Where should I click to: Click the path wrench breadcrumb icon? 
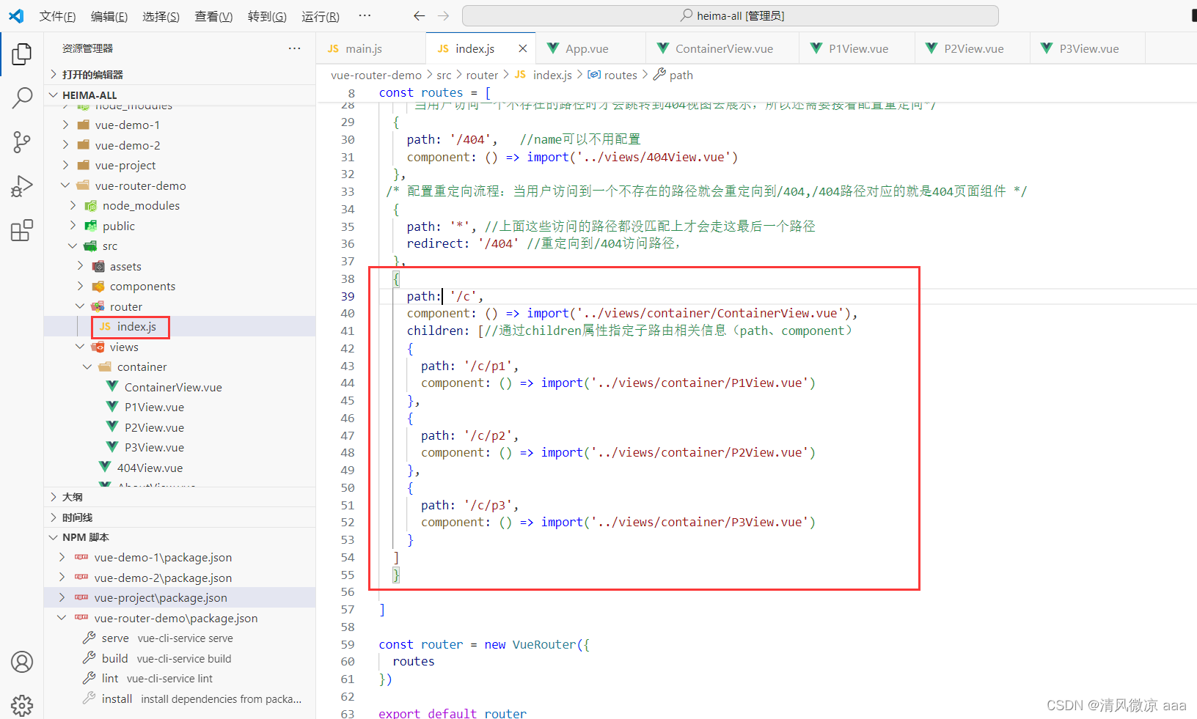coord(659,75)
